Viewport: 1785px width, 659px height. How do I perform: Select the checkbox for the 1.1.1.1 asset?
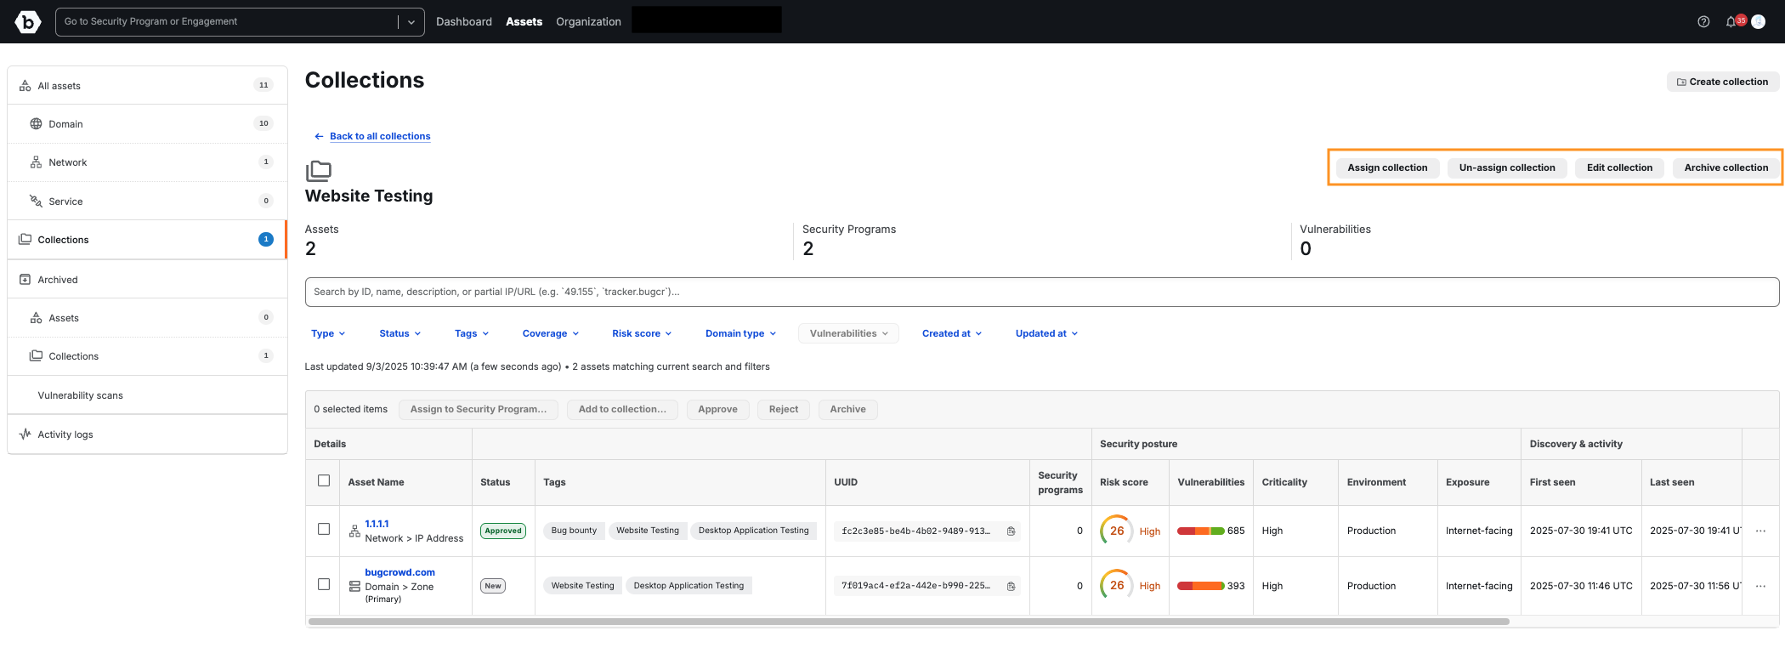pos(324,529)
